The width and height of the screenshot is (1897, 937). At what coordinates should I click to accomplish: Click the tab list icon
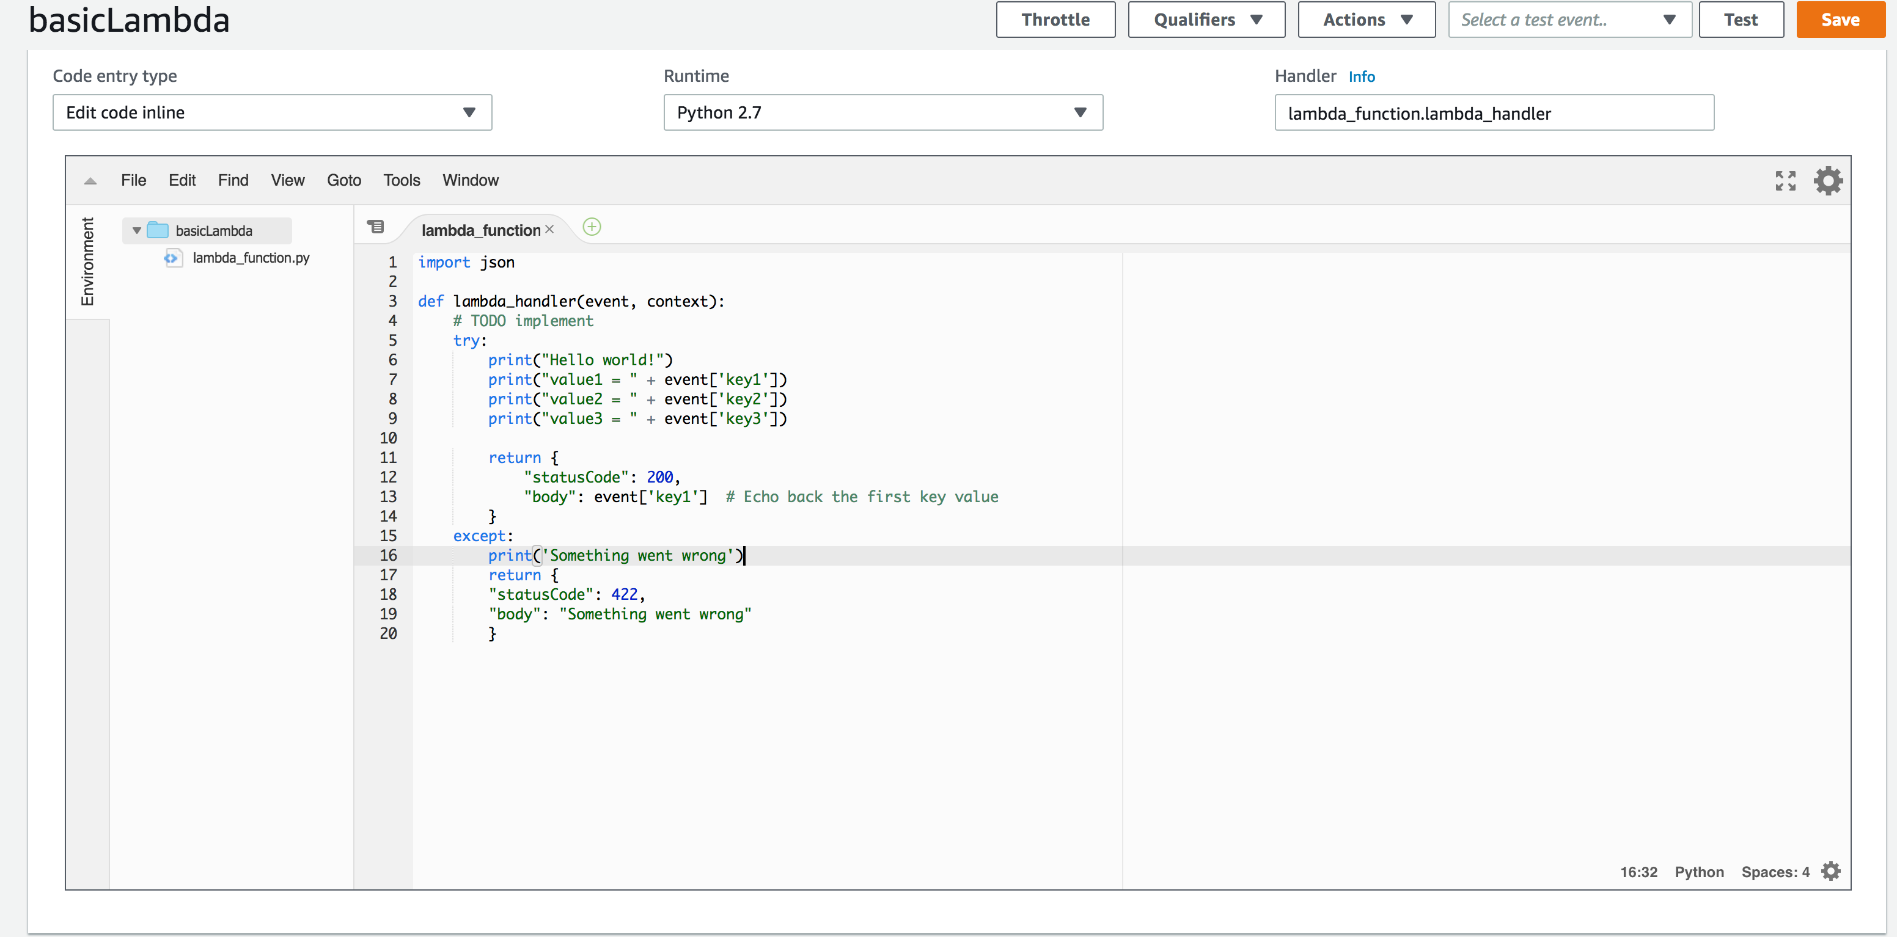click(376, 227)
